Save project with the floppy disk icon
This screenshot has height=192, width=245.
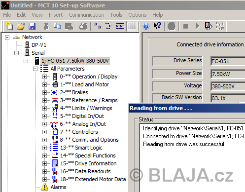32,26
